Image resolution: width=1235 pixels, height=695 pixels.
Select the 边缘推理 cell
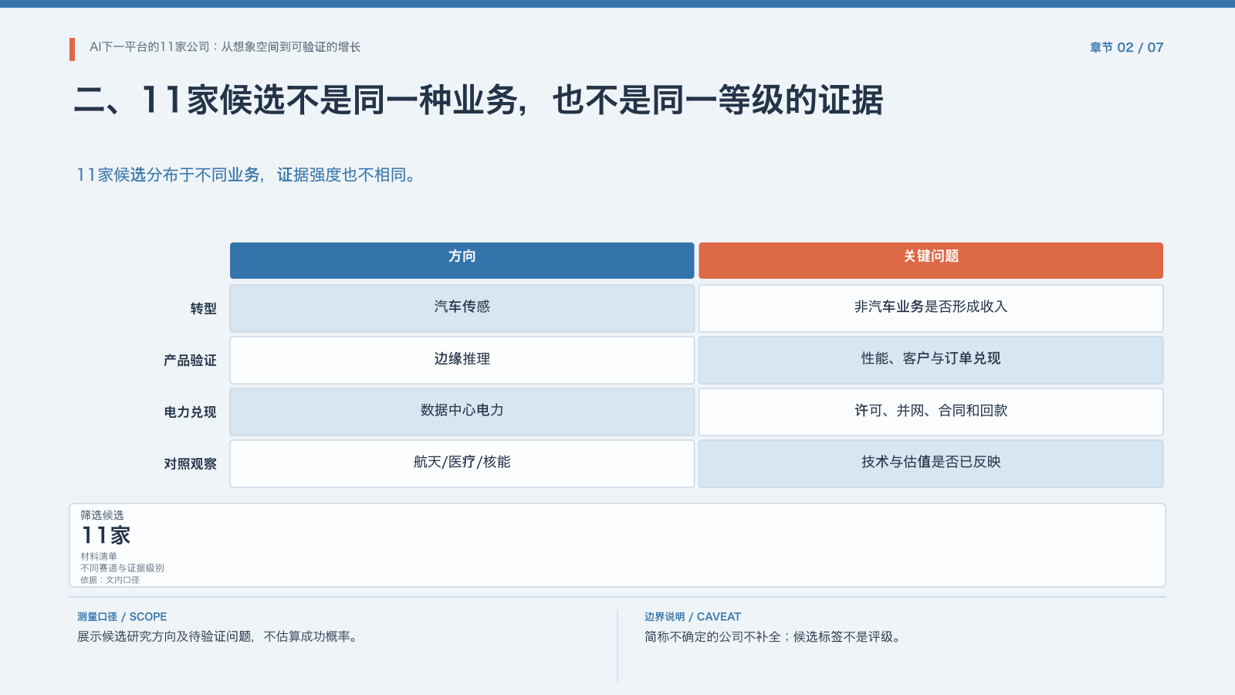pyautogui.click(x=462, y=360)
